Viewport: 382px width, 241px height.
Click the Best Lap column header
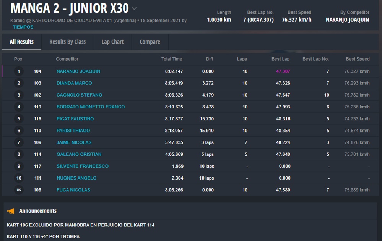click(x=280, y=59)
